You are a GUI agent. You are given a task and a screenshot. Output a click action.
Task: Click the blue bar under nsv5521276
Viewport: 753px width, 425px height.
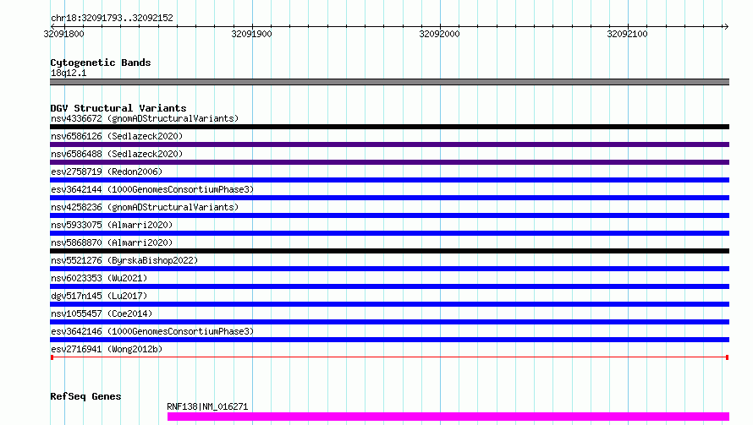[389, 269]
